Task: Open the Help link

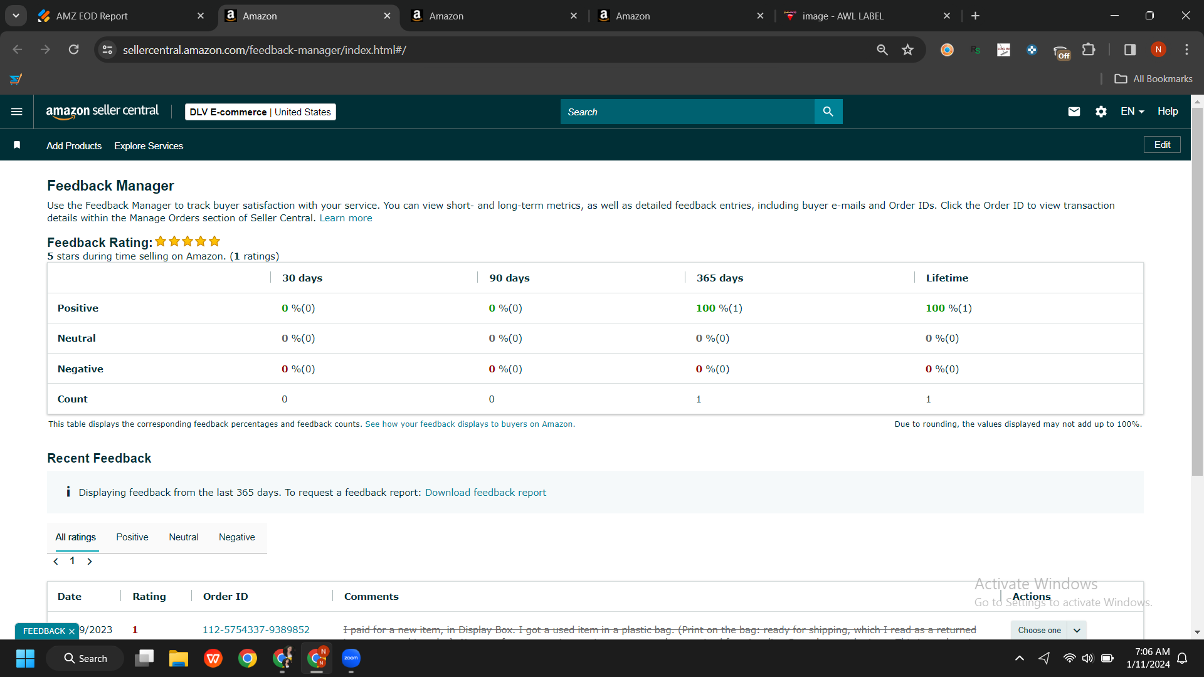Action: point(1168,112)
